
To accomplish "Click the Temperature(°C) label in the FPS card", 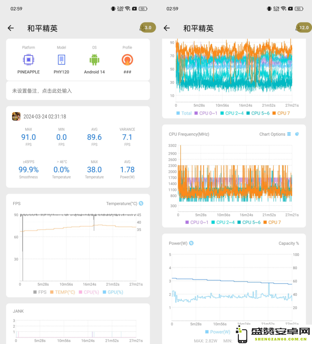I will [x=122, y=204].
